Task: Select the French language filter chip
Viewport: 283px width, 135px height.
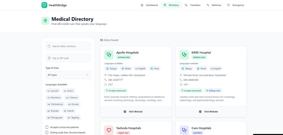Action: point(69,111)
